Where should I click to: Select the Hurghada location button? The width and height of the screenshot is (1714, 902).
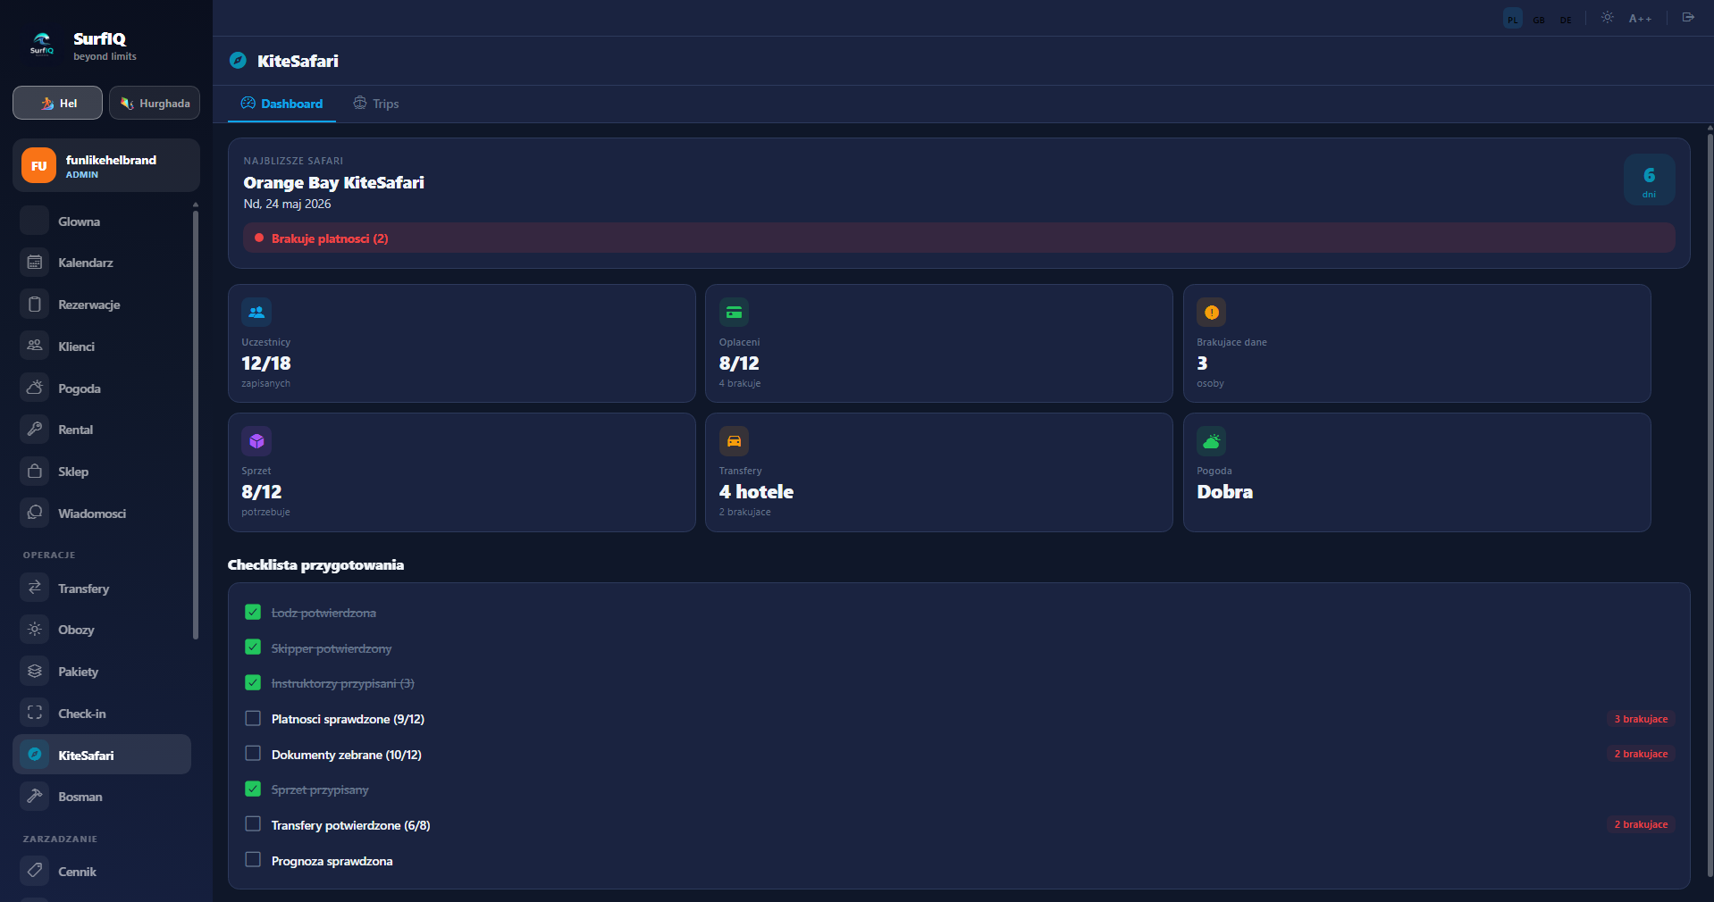pyautogui.click(x=155, y=103)
